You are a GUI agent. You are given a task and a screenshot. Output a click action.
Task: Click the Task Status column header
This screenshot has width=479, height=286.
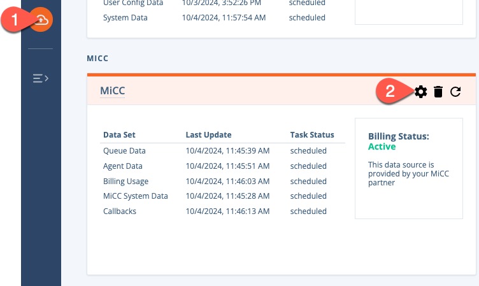pos(312,135)
